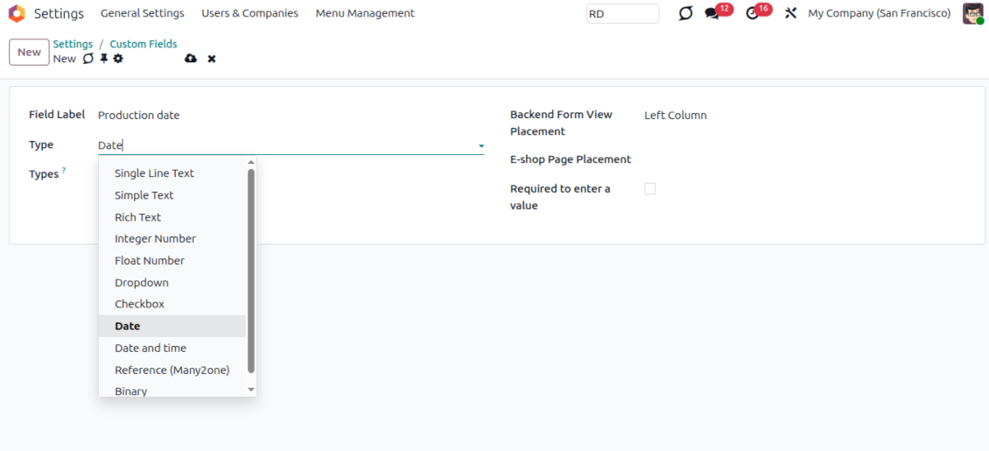Open the General Settings menu
Screen dimensions: 989x451
point(142,13)
